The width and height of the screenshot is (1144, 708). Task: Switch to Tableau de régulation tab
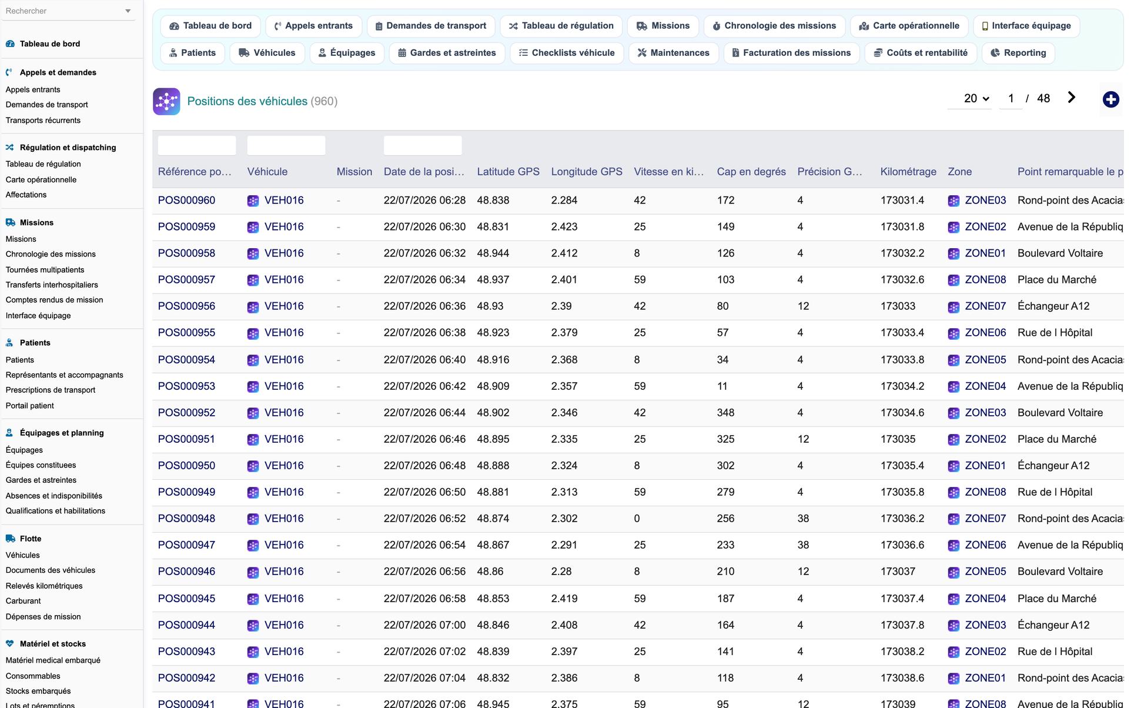(x=561, y=26)
